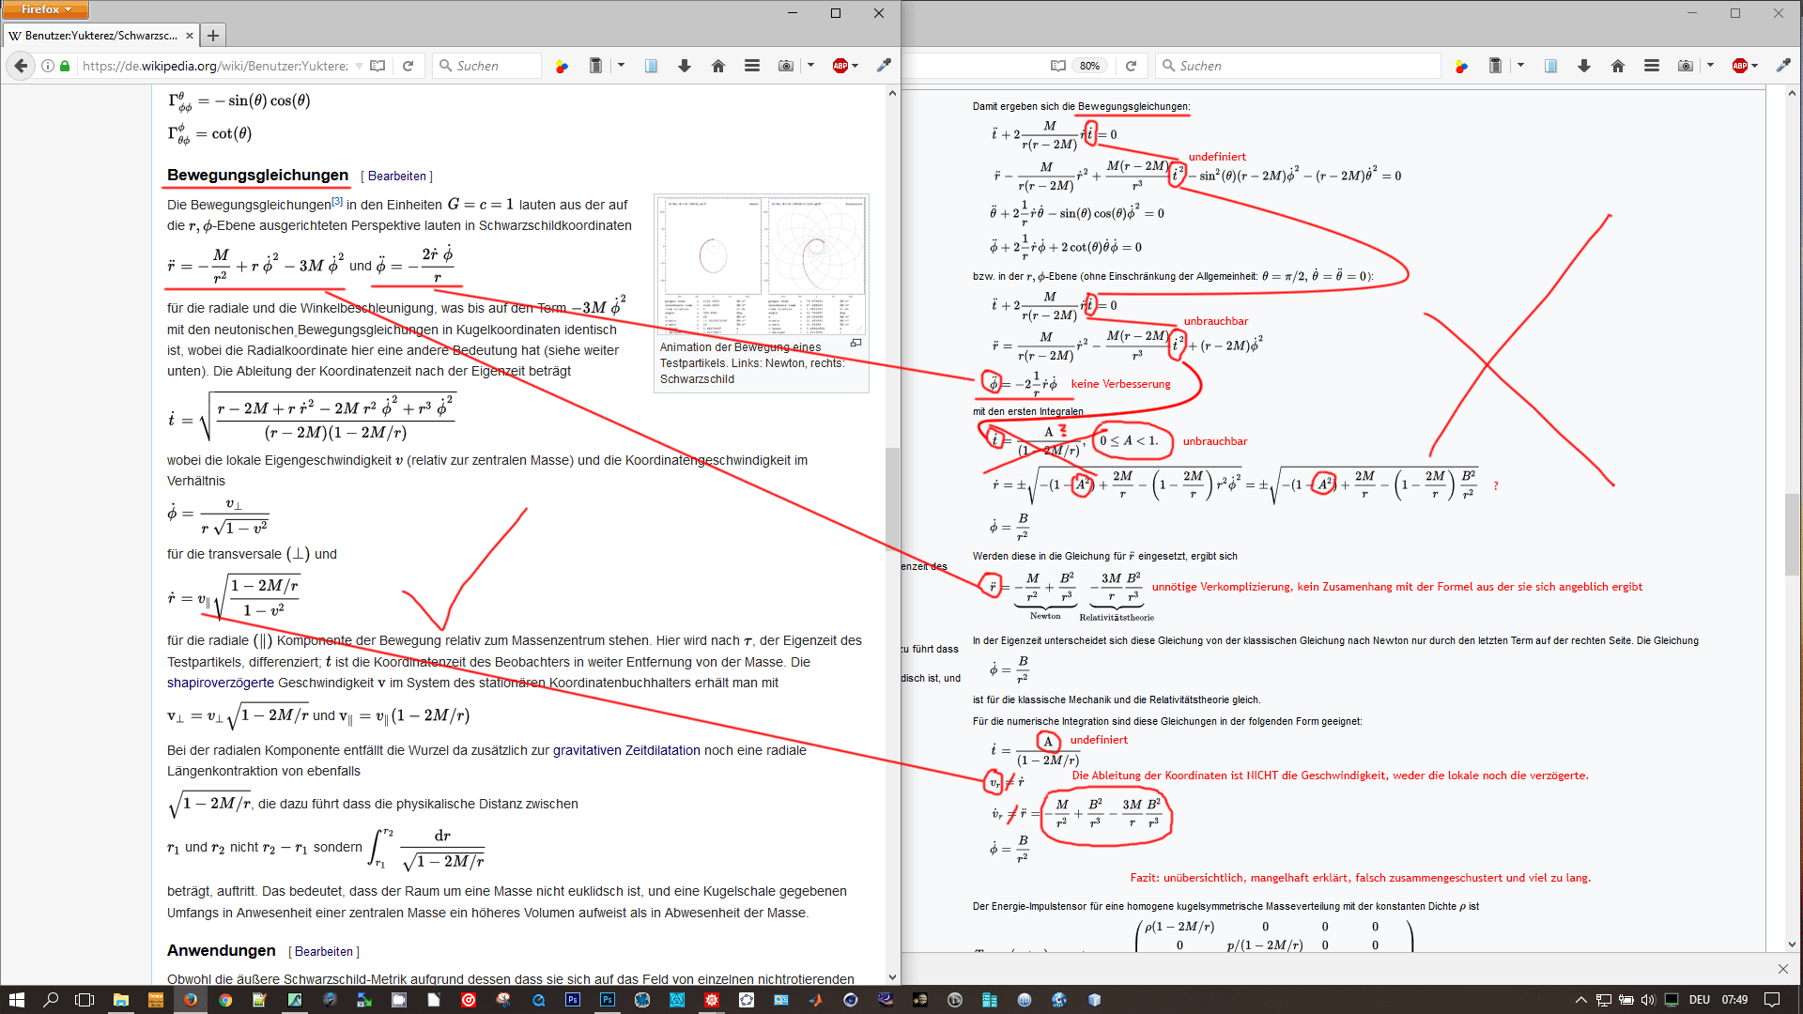Viewport: 1803px width, 1014px height.
Task: Click home icon in left Firefox toolbar
Action: (x=718, y=66)
